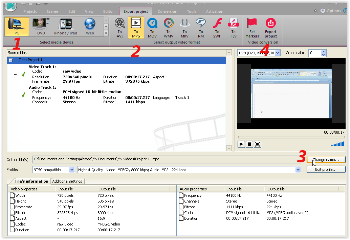Click the VSDC application logo button
Image resolution: width=350 pixels, height=240 pixels.
10,6
